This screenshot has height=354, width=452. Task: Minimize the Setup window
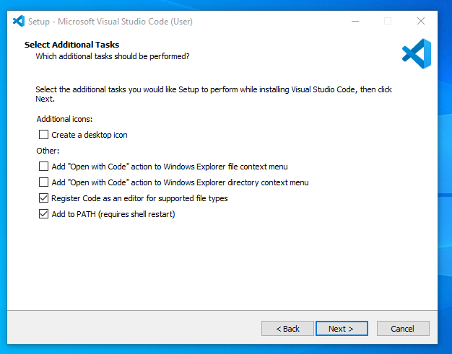tap(355, 21)
